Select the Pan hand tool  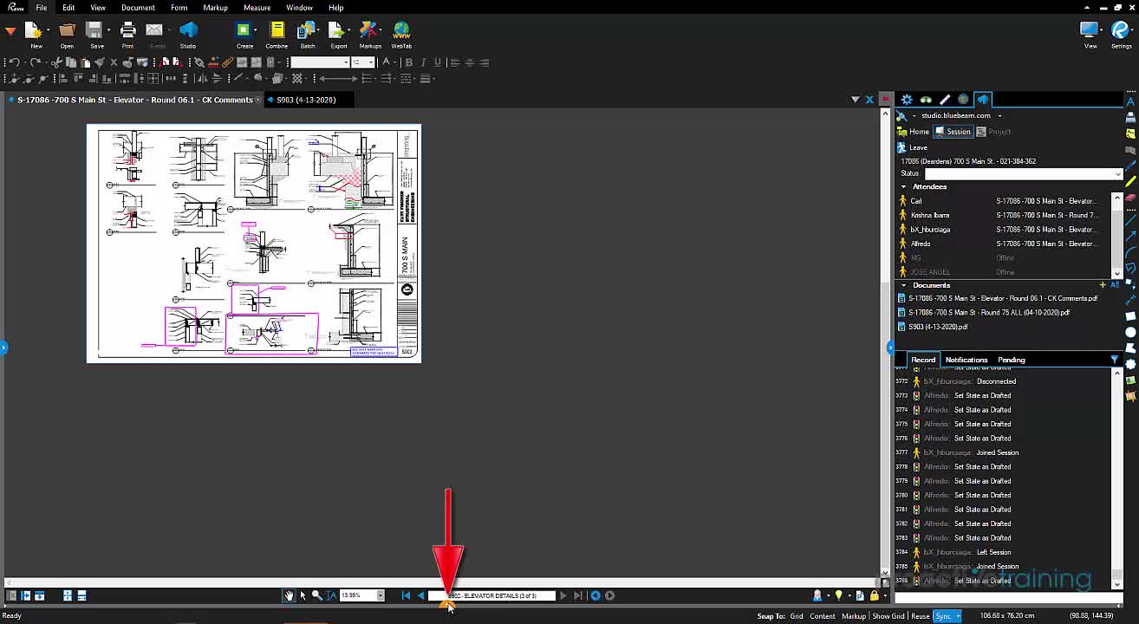288,595
